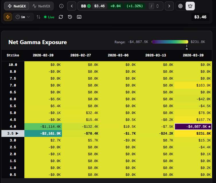The width and height of the screenshot is (216, 183).
Task: Click the -$4,867.5K starred cell
Action: click(193, 127)
